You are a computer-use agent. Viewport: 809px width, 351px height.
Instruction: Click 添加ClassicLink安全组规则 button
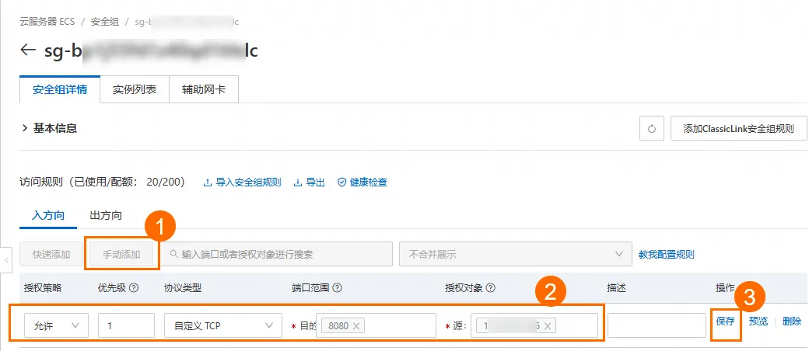tap(738, 129)
